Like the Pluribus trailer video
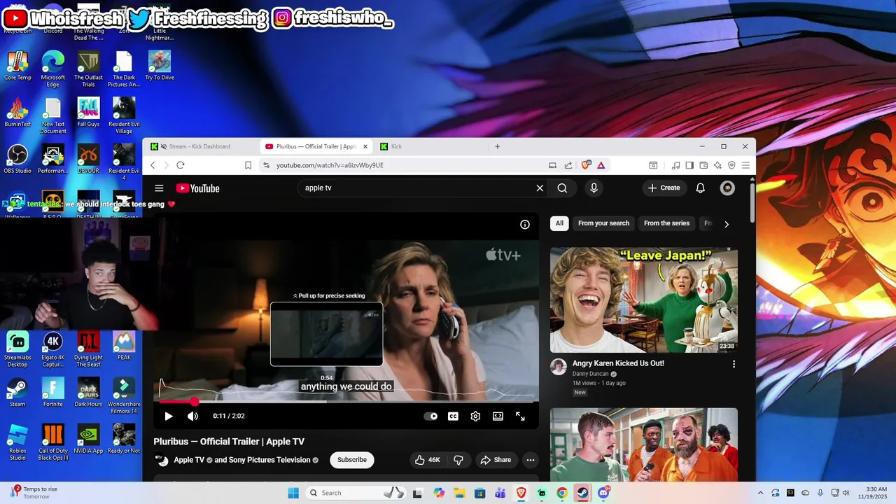The width and height of the screenshot is (896, 504). coord(427,460)
